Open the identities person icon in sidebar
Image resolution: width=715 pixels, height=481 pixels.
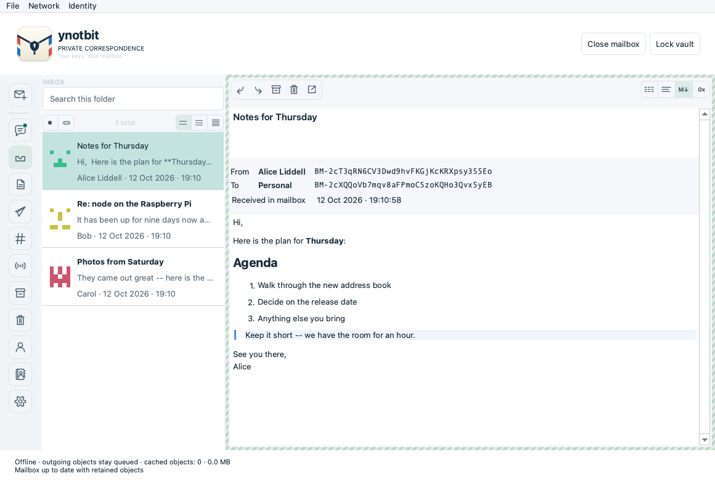pyautogui.click(x=20, y=347)
